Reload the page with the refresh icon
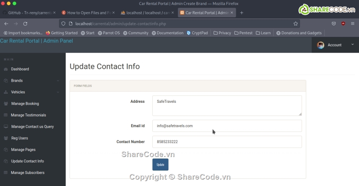The image size is (359, 186). click(25, 23)
